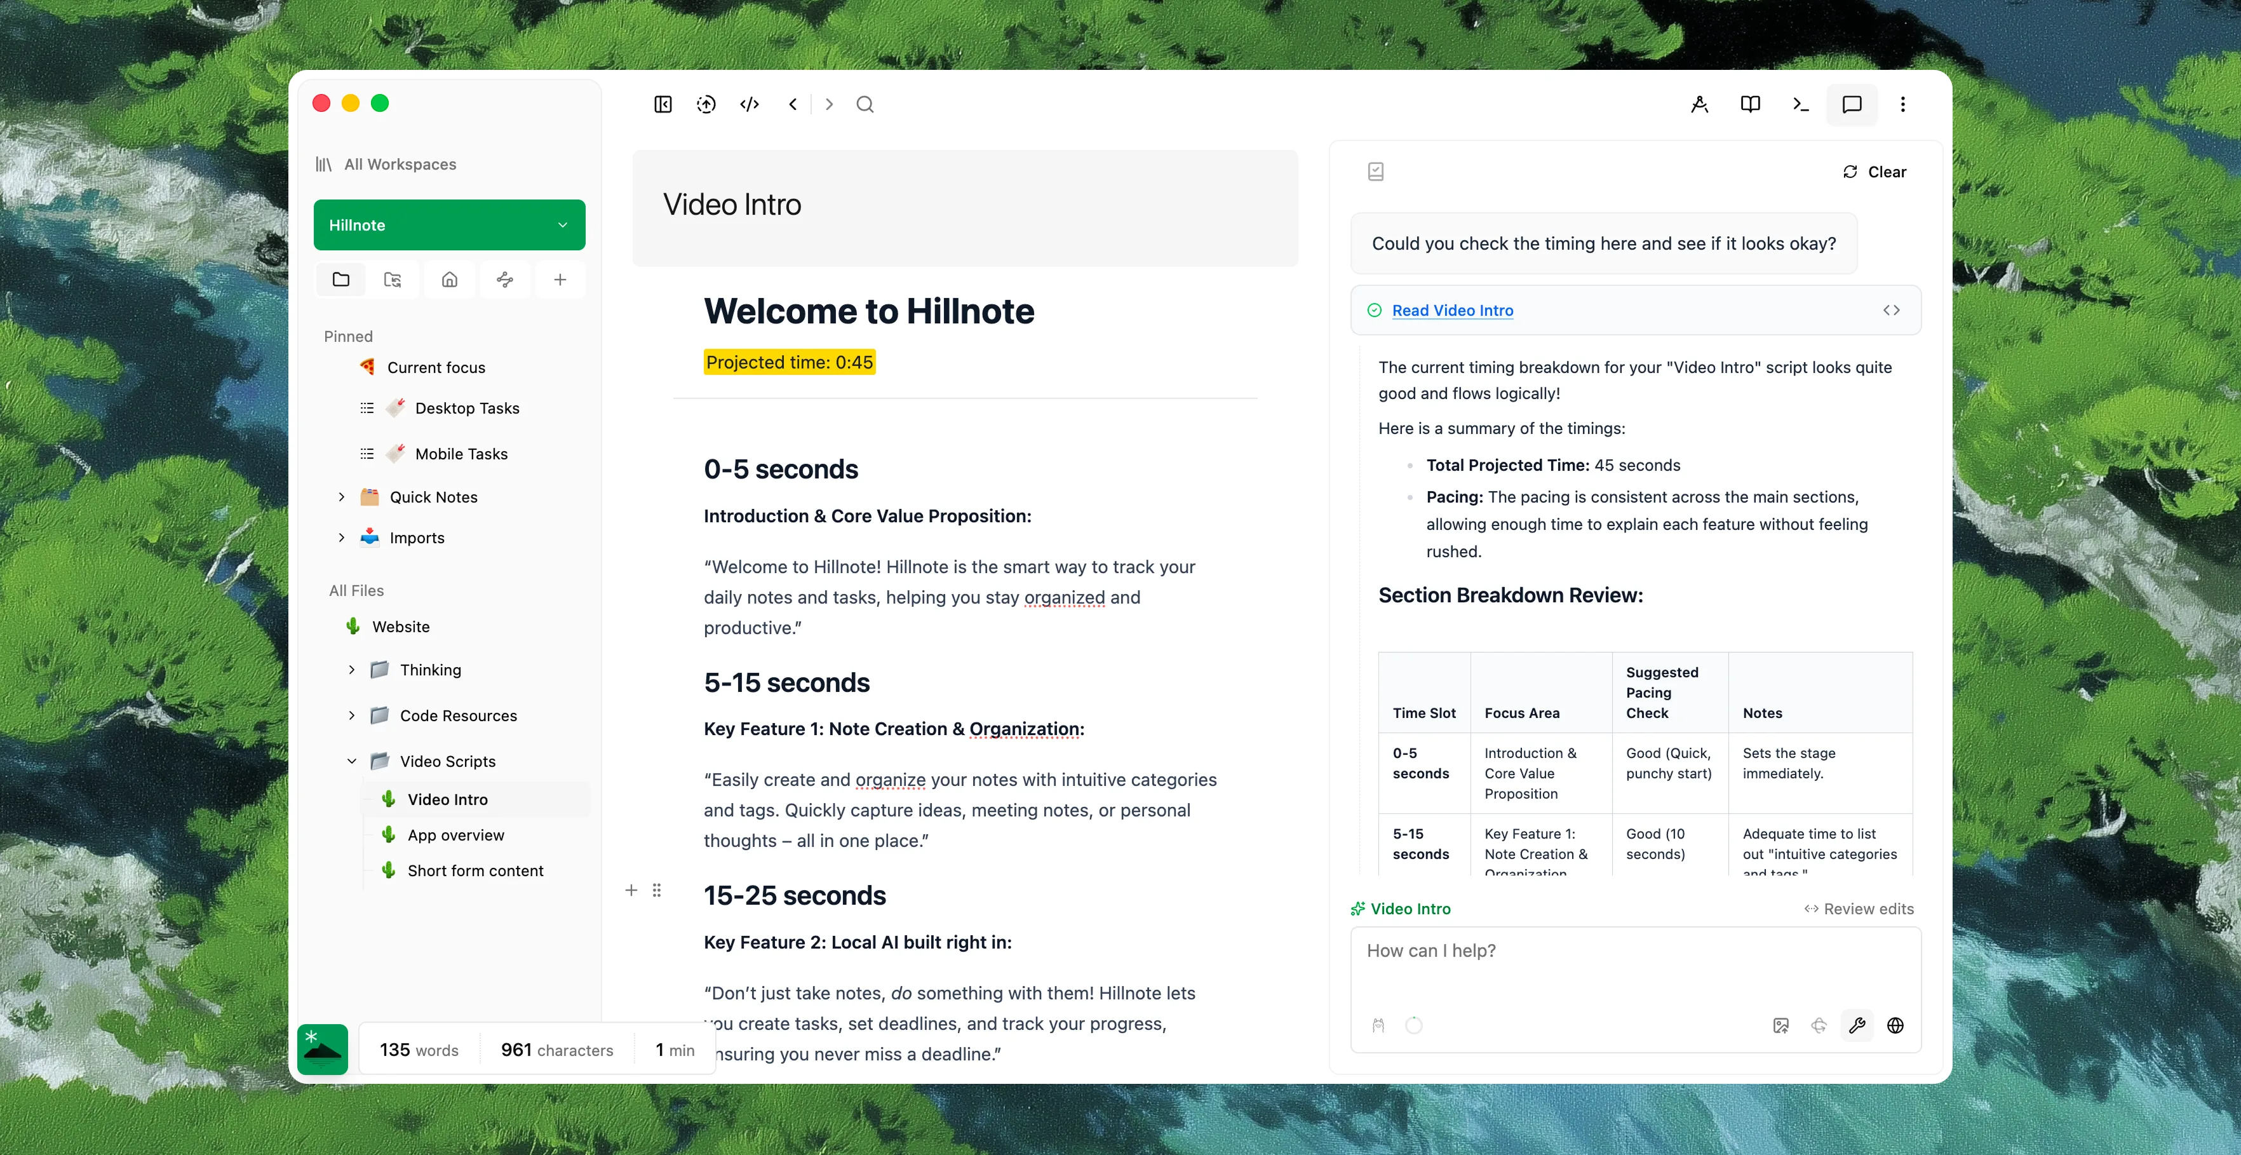Open the three-dot more options menu
The image size is (2241, 1155).
pyautogui.click(x=1902, y=104)
